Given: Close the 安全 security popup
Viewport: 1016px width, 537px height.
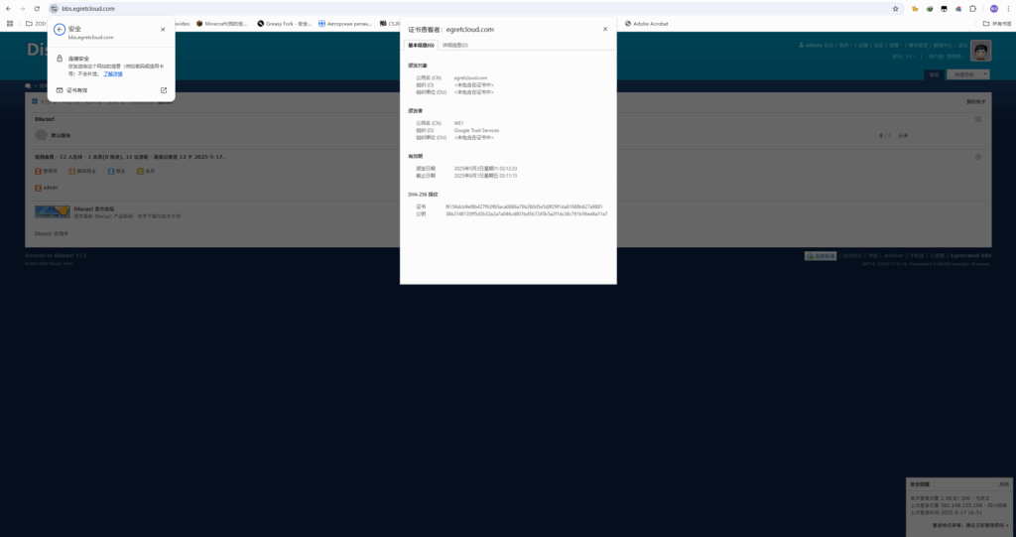Looking at the screenshot, I should [x=163, y=29].
